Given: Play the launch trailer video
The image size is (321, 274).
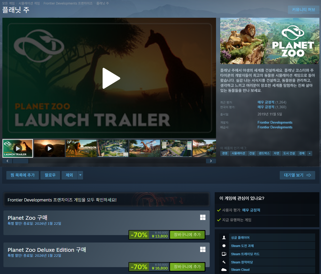Looking at the screenshot, I should [x=111, y=78].
